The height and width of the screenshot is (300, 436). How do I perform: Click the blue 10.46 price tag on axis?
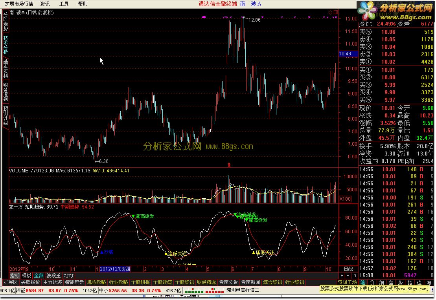[348, 54]
